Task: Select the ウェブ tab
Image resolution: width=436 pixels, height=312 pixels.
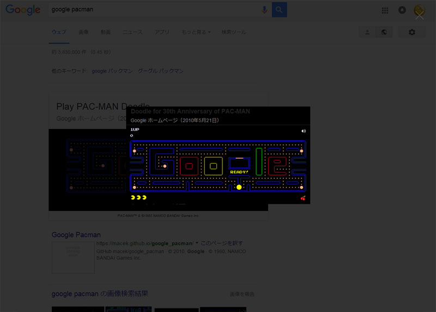Action: pyautogui.click(x=59, y=32)
